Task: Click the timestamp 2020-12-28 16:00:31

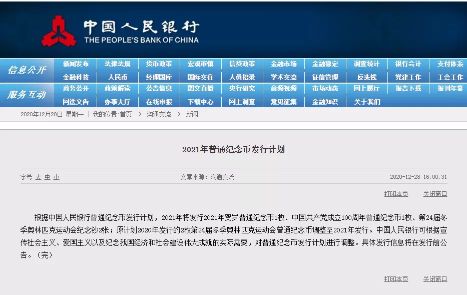Action: tap(418, 177)
